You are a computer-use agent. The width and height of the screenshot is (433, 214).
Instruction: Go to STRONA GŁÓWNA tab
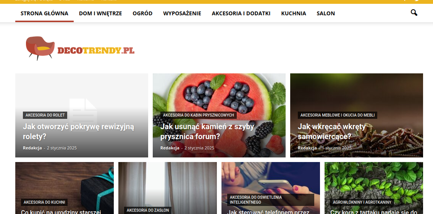point(44,13)
